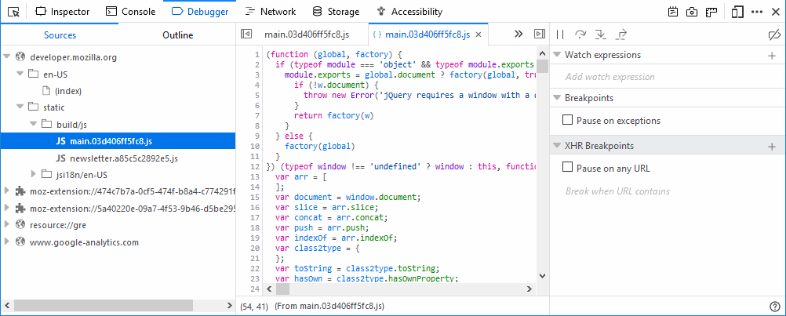
Task: Pause script execution
Action: point(560,35)
